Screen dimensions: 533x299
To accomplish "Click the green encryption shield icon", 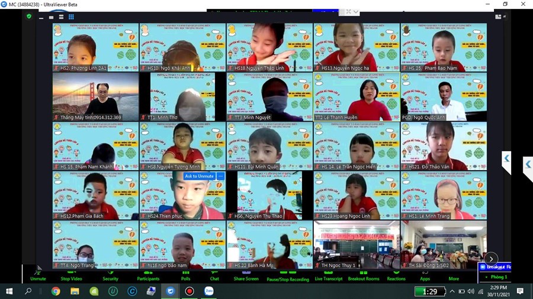I will 29,17.
